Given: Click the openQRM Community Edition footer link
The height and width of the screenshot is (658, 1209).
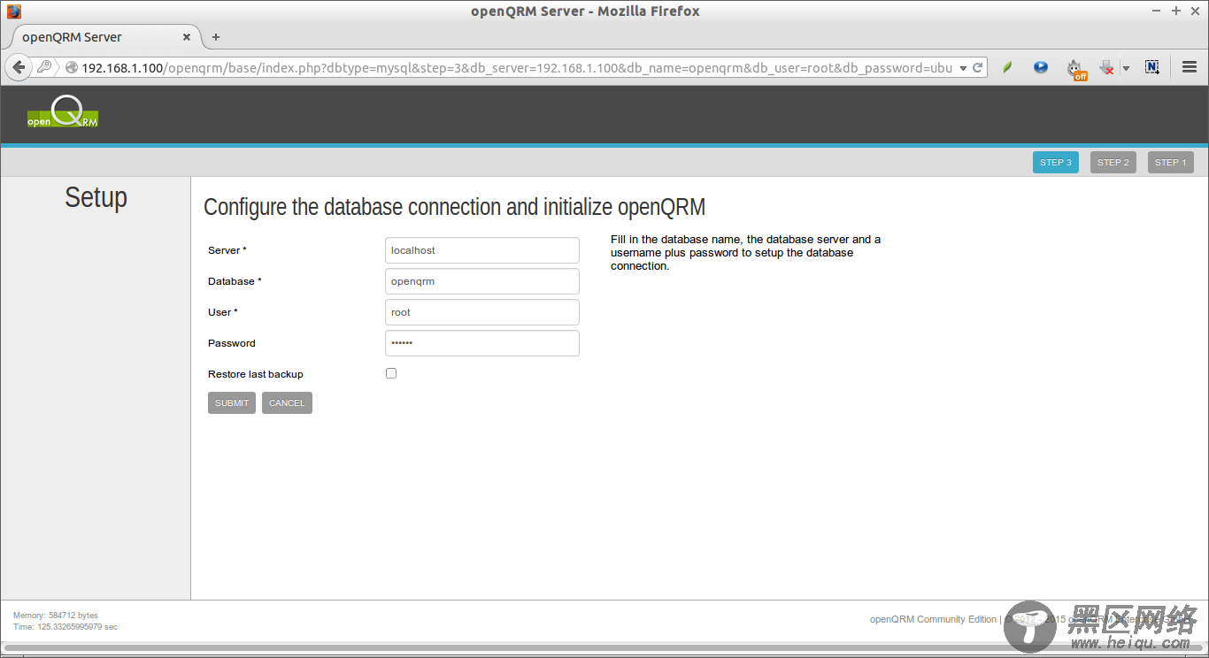Looking at the screenshot, I should click(x=933, y=619).
